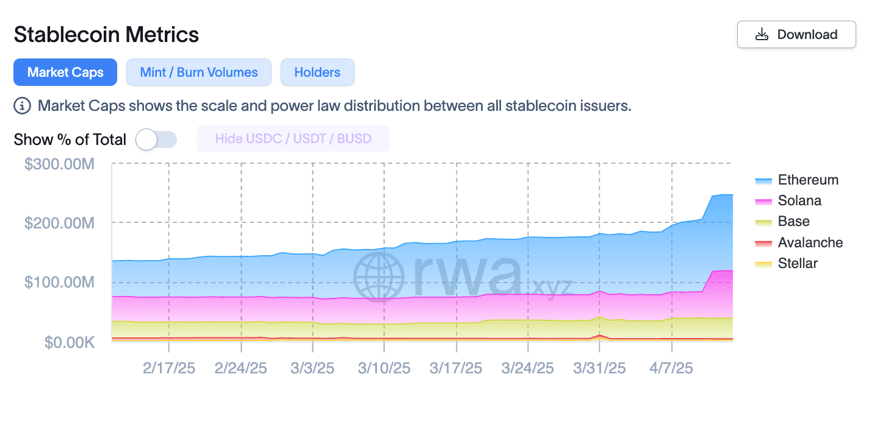Screen dimensions: 869x430
Task: Toggle the Avalanche legend label
Action: click(x=810, y=243)
